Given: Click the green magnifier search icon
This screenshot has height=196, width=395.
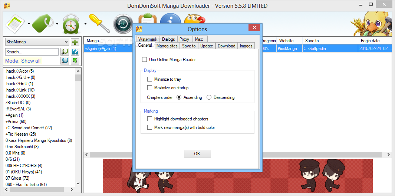Looking at the screenshot, I should point(65,52).
